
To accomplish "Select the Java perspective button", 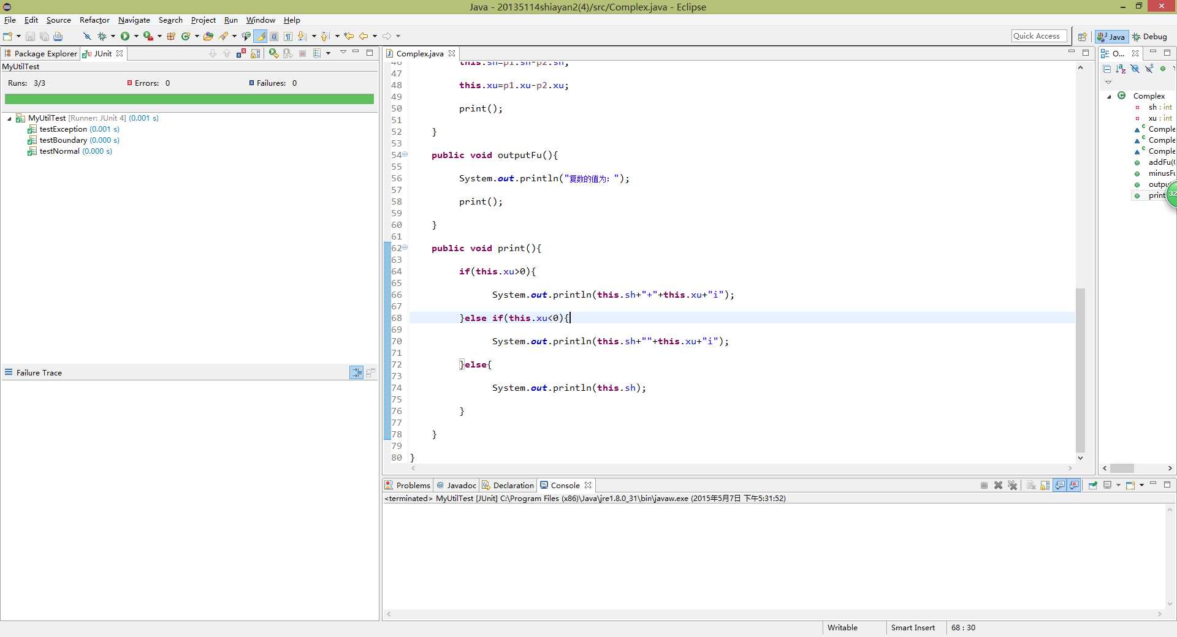I will pos(1111,37).
